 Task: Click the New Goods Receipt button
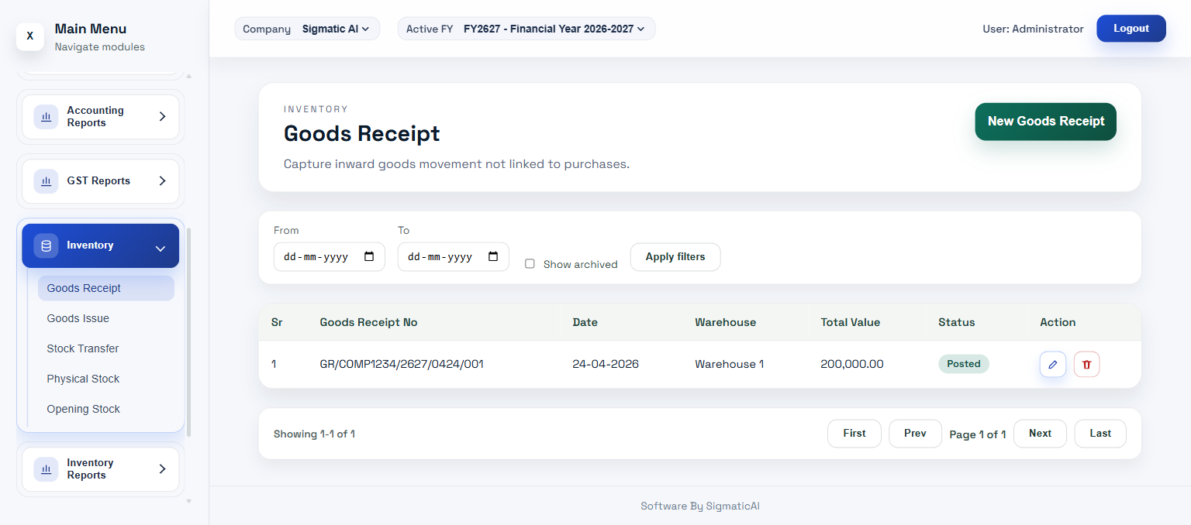point(1045,122)
